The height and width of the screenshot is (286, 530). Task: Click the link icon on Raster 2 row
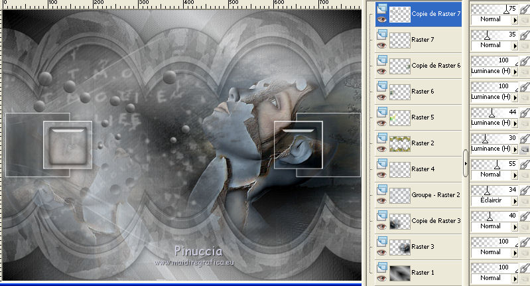click(x=525, y=139)
